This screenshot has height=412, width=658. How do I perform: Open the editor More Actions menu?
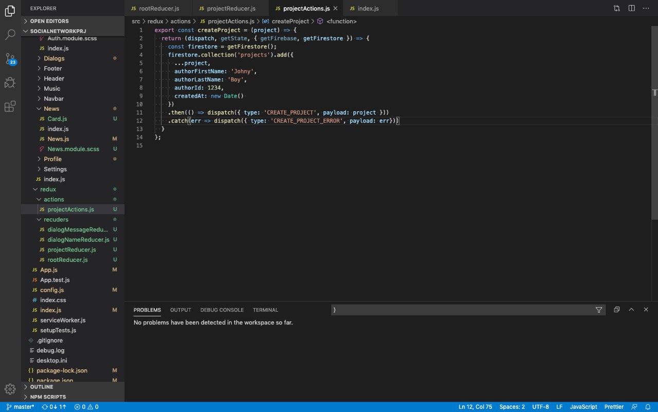646,8
